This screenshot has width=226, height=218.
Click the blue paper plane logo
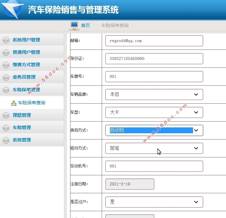(12, 10)
